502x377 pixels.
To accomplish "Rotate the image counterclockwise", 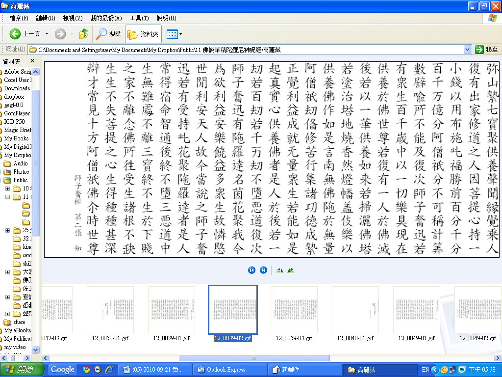I will point(291,270).
